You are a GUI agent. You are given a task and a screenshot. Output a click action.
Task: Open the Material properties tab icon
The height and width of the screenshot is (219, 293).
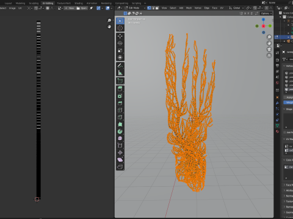click(x=277, y=131)
